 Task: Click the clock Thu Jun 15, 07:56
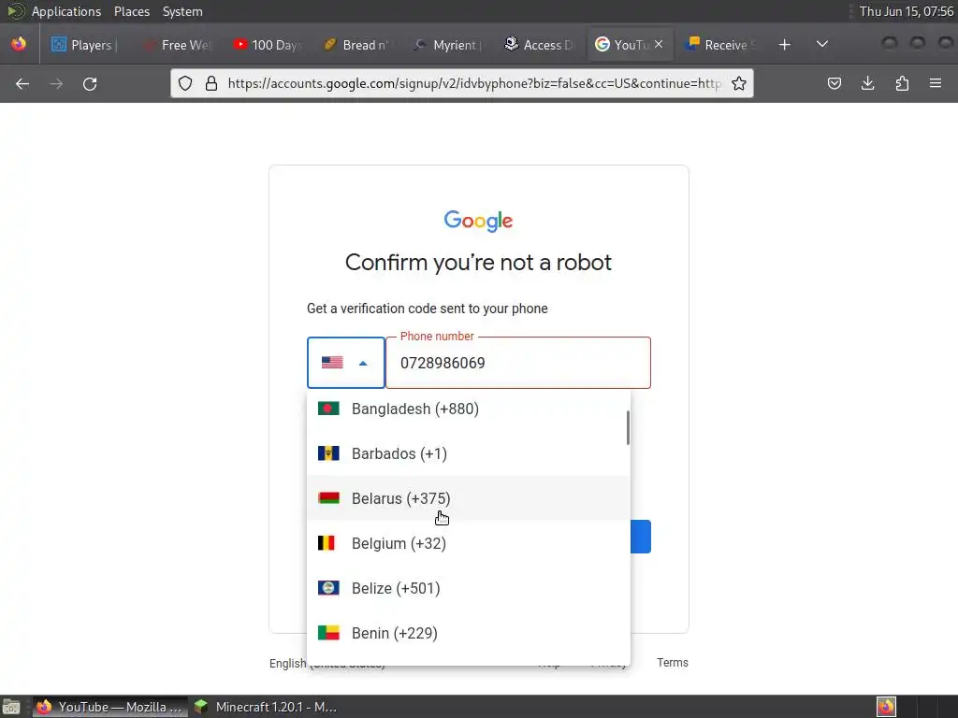click(x=906, y=11)
